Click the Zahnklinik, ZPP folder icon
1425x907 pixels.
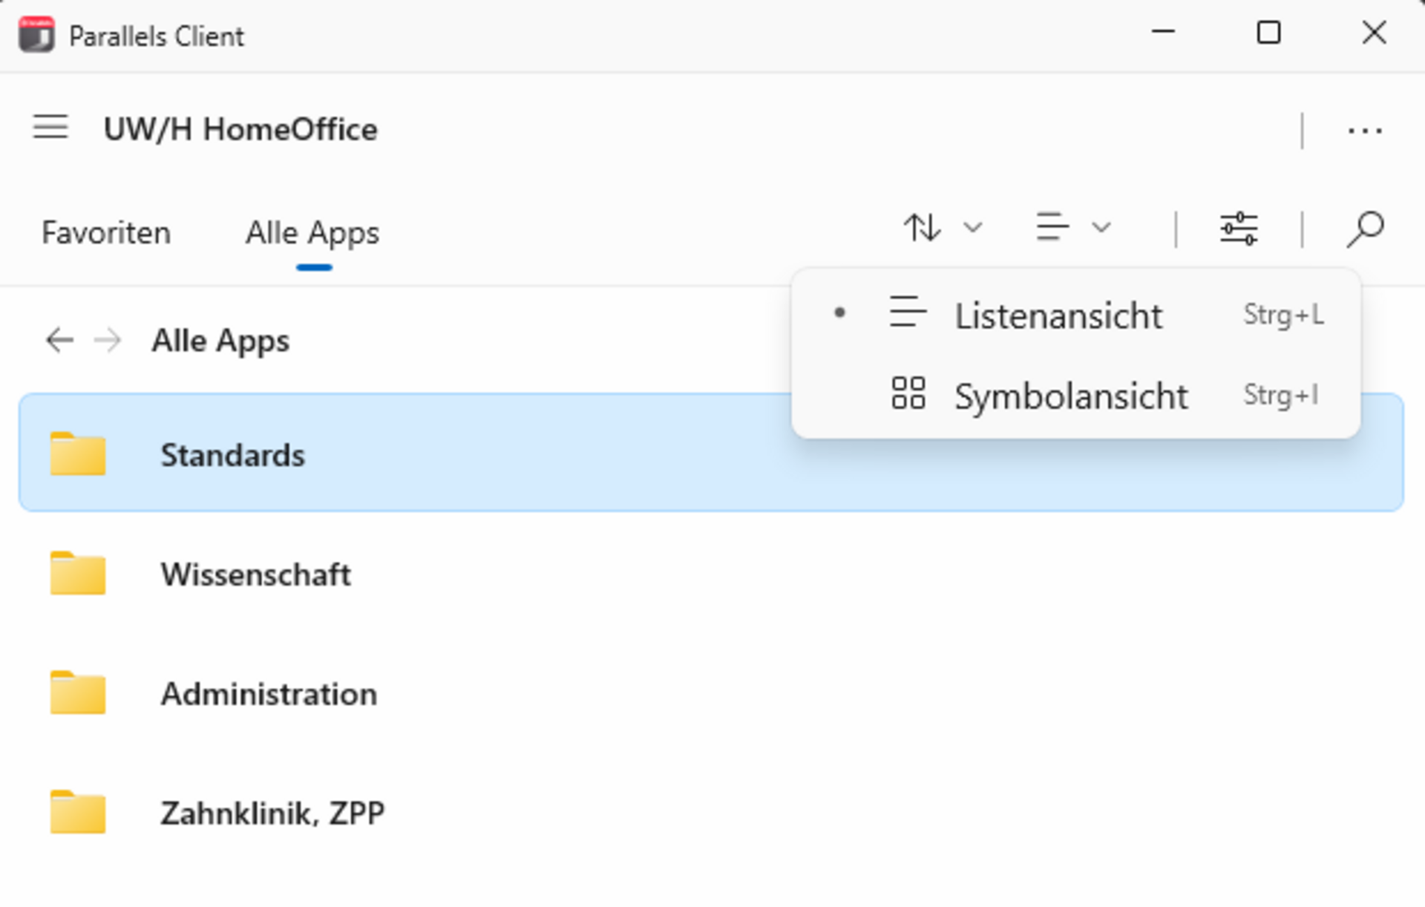(78, 811)
